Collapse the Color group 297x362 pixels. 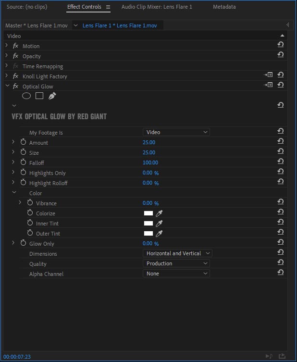pos(14,192)
